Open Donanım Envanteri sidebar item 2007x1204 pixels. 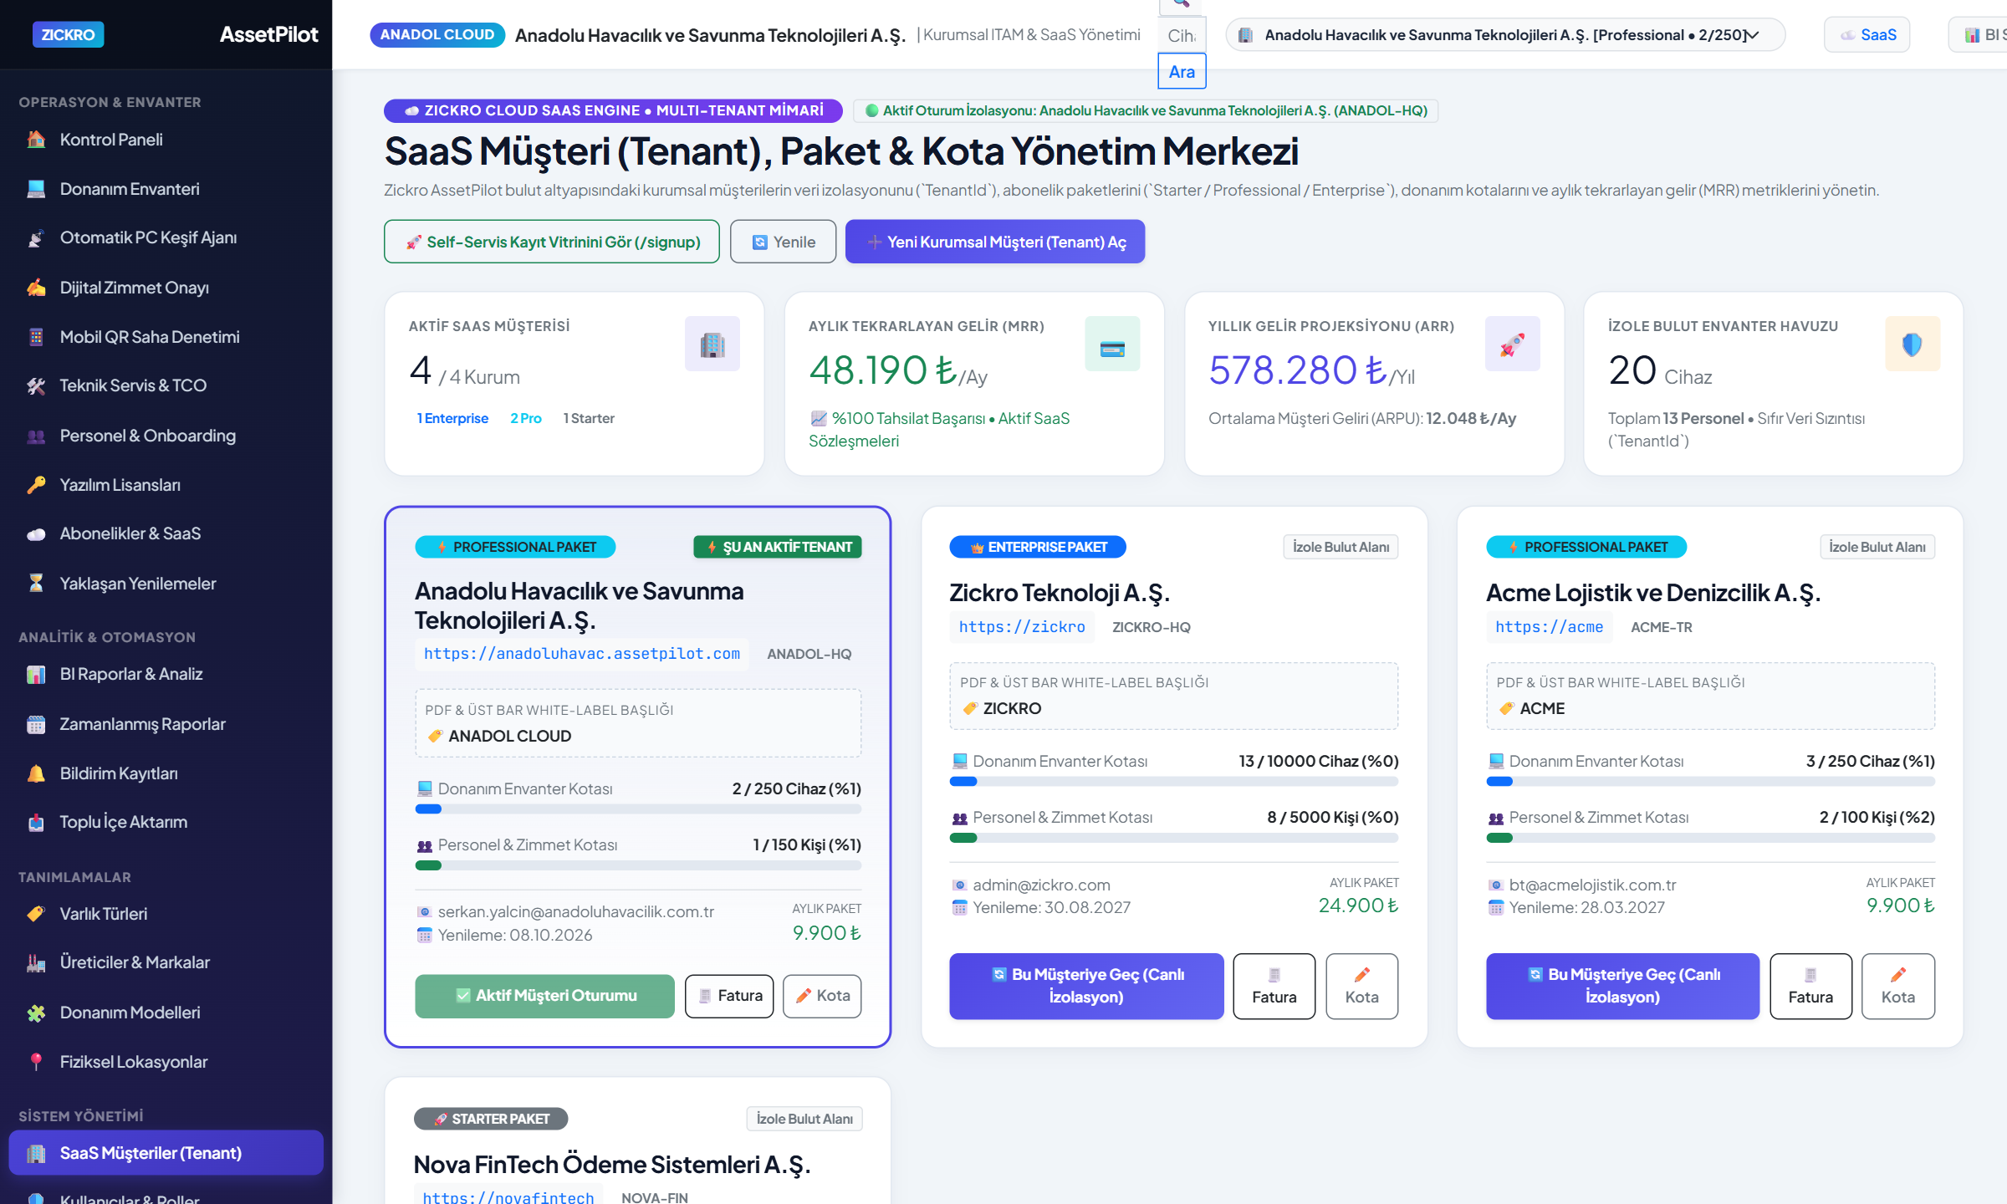(x=166, y=189)
